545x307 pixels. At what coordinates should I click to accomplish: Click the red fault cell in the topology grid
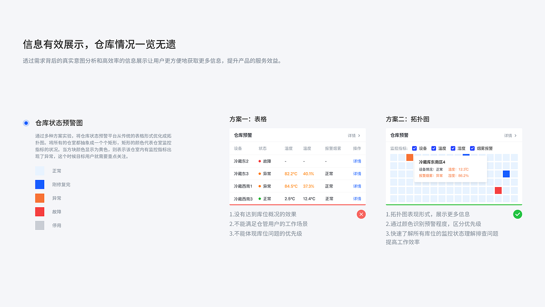click(x=498, y=191)
